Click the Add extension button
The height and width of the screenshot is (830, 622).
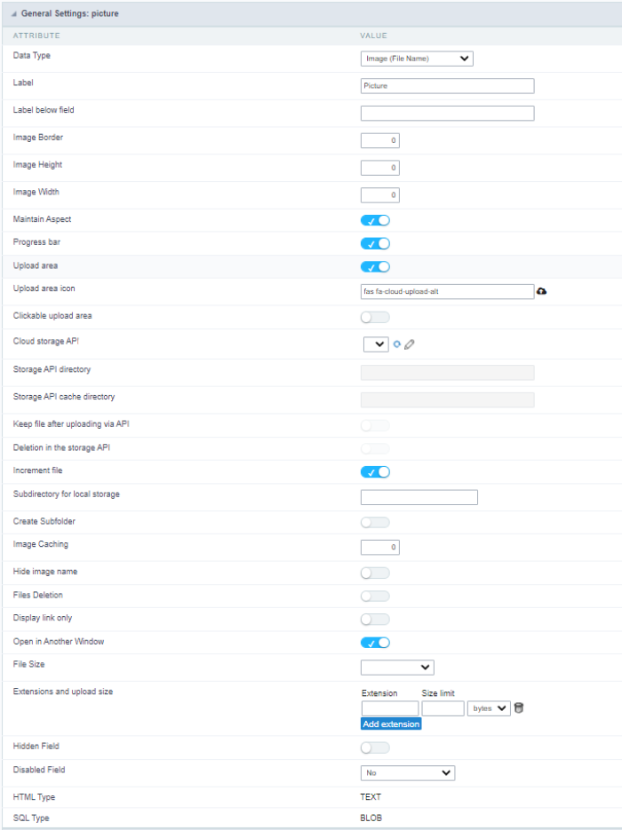coord(391,724)
